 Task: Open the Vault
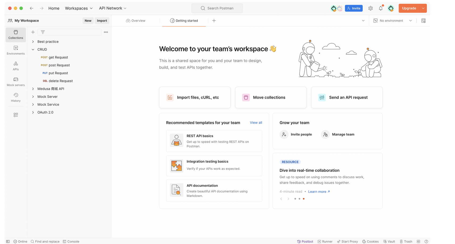[389, 241]
